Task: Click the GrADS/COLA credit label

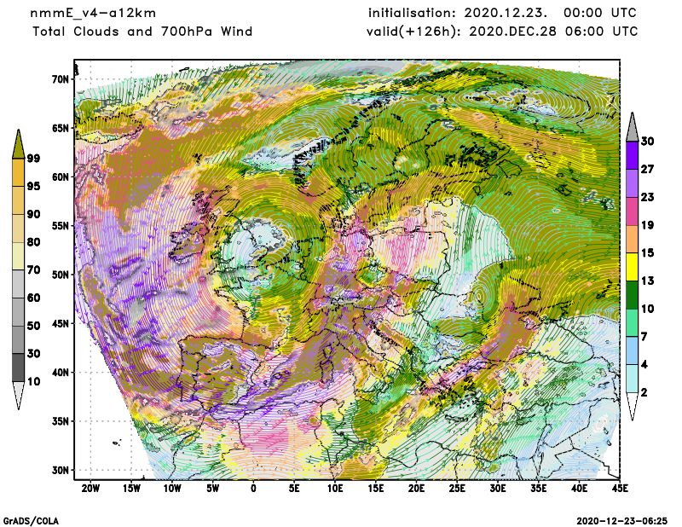Action: click(x=31, y=519)
